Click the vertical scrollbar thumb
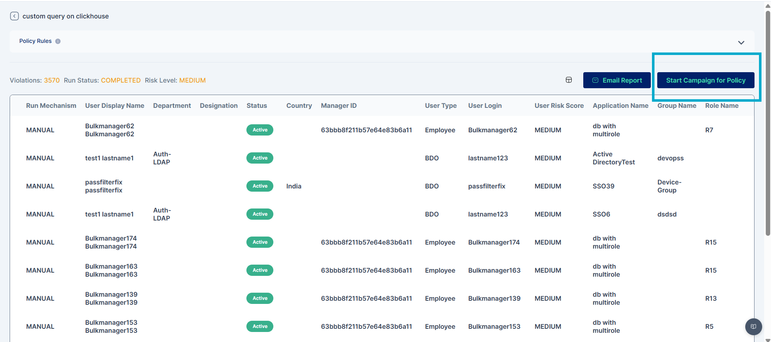This screenshot has height=342, width=771. click(768, 120)
